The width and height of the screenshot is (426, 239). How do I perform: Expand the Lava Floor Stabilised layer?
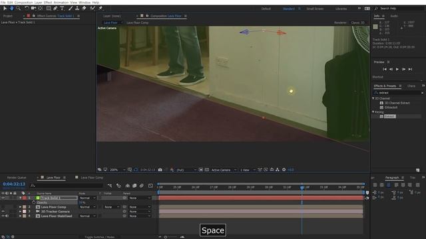(20, 216)
